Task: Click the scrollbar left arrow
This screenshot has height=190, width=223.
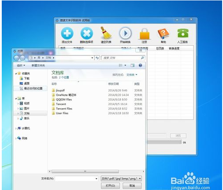Action: tap(50, 171)
